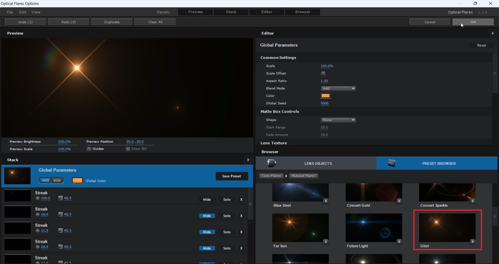Enable the Guides checkbox
The image size is (499, 264).
[89, 149]
